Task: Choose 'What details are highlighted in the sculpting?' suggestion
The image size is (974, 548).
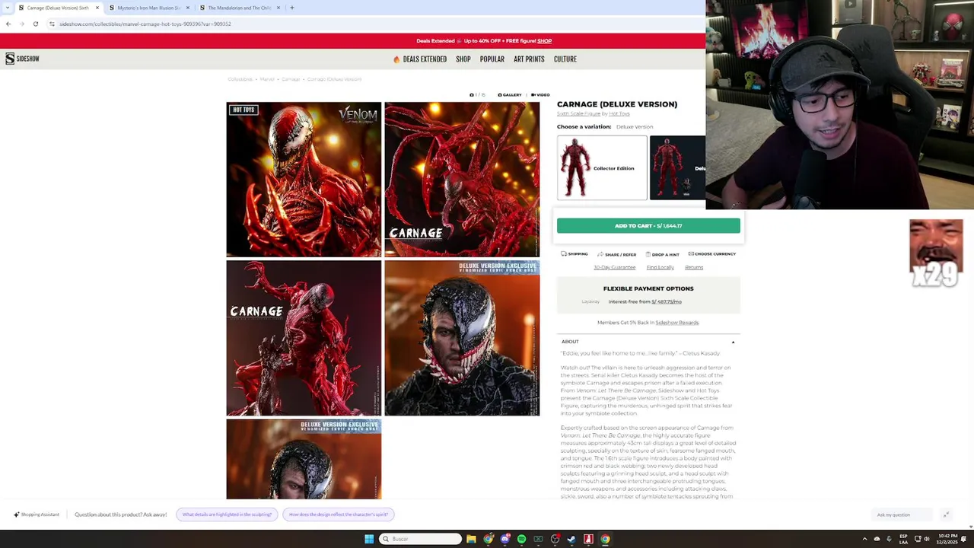Action: [x=227, y=515]
